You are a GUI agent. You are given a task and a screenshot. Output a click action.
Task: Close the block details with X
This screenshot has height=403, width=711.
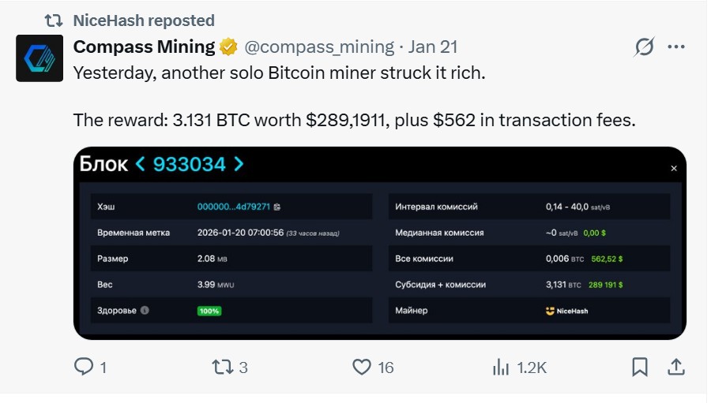[674, 169]
